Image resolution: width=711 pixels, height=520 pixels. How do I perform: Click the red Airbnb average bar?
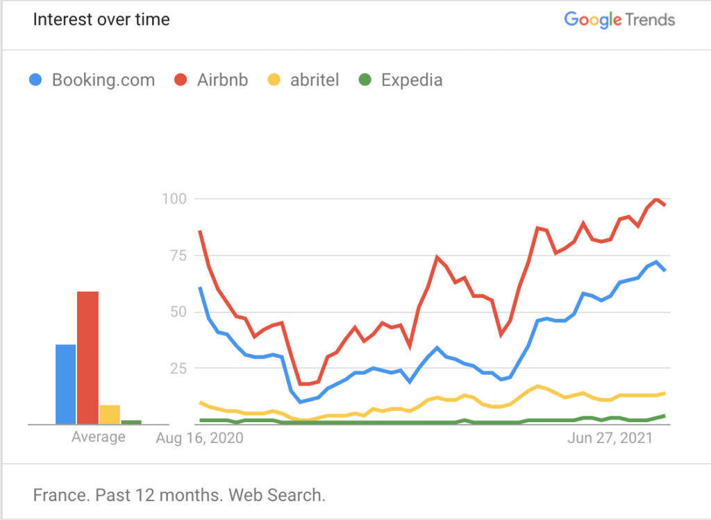pyautogui.click(x=87, y=358)
